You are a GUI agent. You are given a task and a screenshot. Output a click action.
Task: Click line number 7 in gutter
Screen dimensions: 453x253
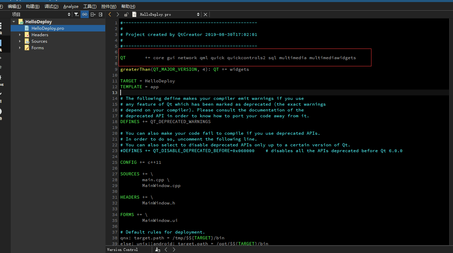tap(116, 58)
